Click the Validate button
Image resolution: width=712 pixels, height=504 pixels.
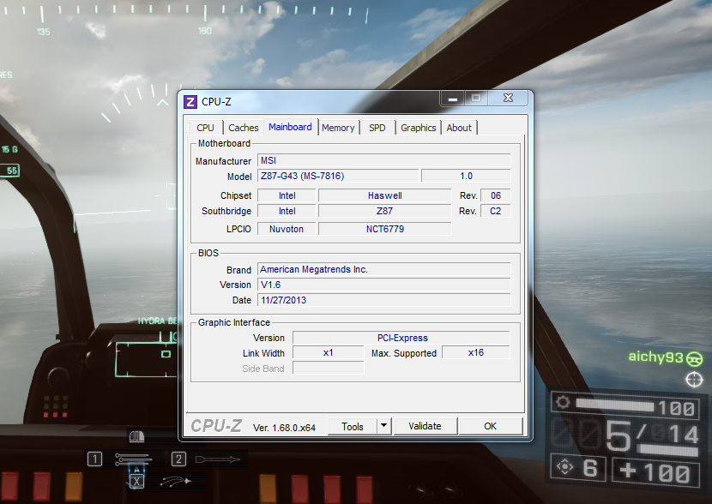click(x=425, y=426)
